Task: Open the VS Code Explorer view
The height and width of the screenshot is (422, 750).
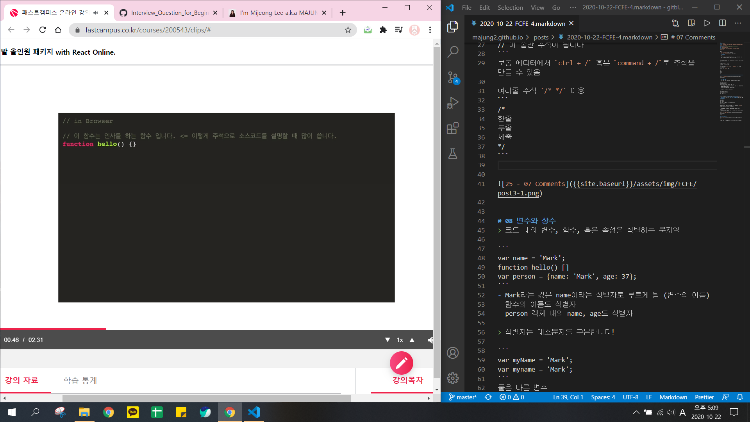Action: 453,27
